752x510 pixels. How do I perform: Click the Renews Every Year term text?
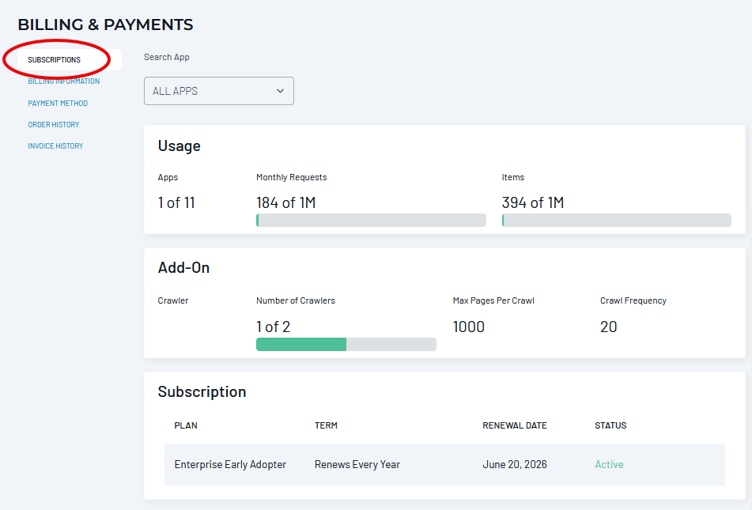[x=357, y=464]
